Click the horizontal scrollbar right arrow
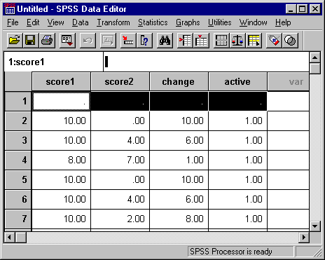 (304, 238)
